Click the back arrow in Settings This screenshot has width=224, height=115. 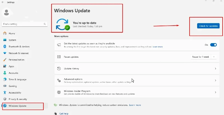[3, 2]
